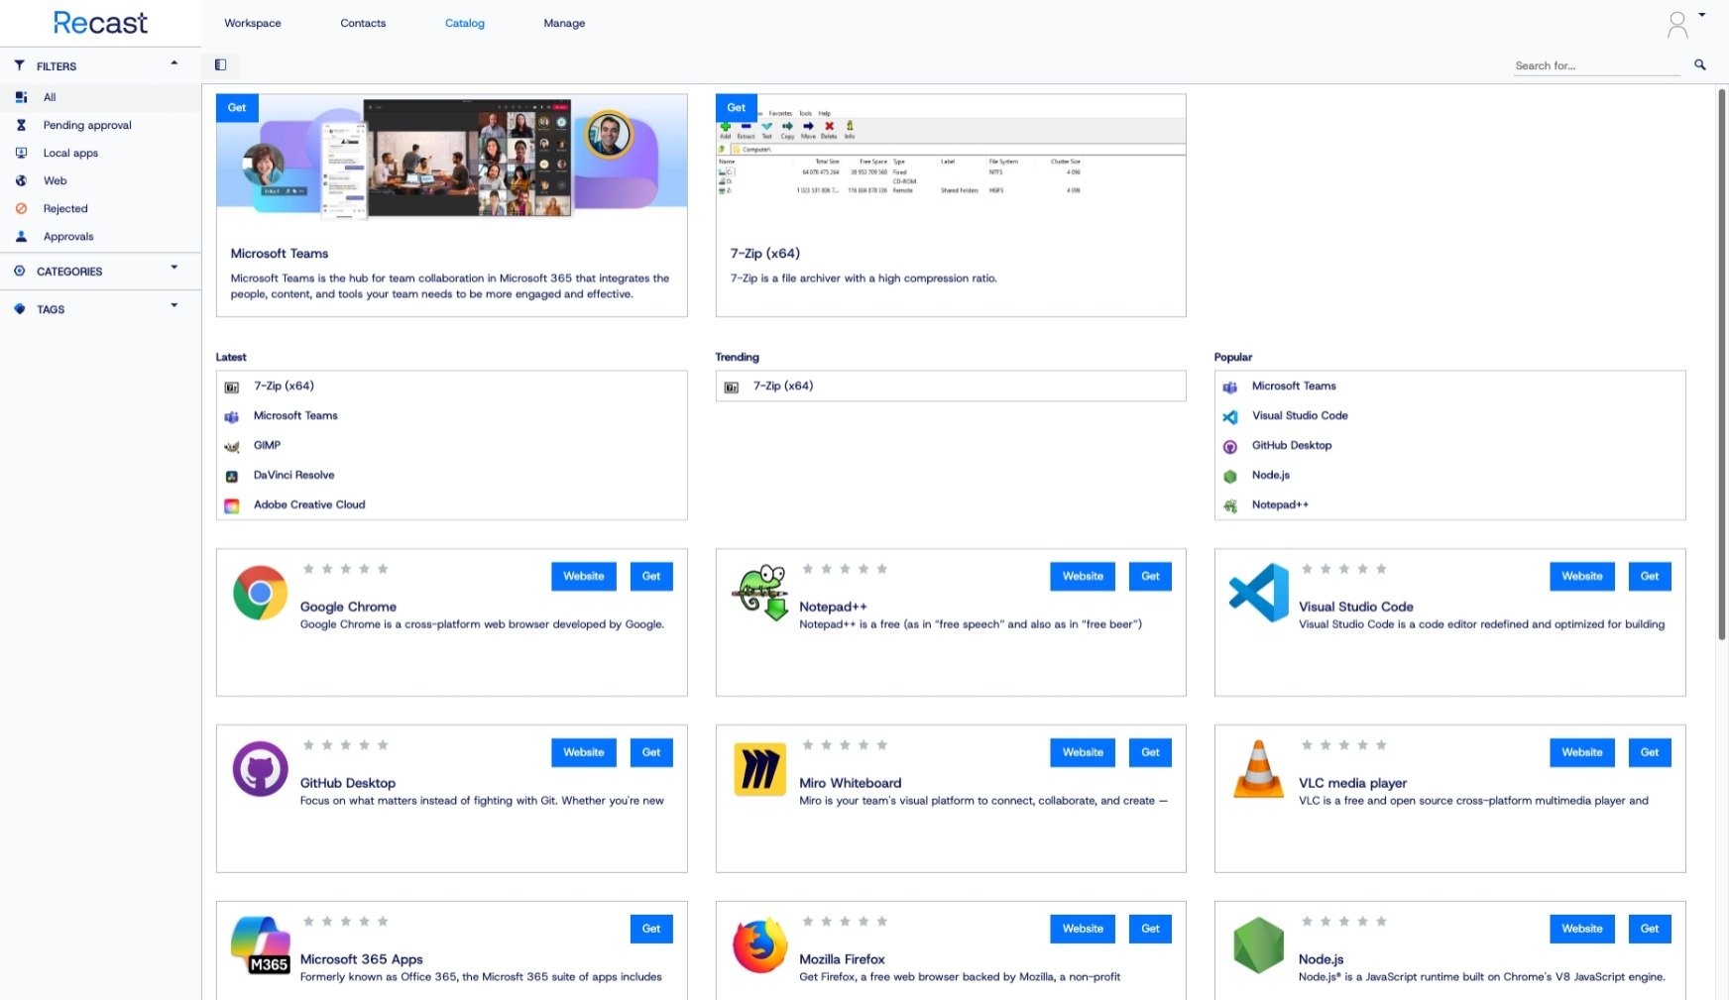Viewport: 1729px width, 1000px height.
Task: Click the Notepad++ icon in Popular list
Action: 1230,506
